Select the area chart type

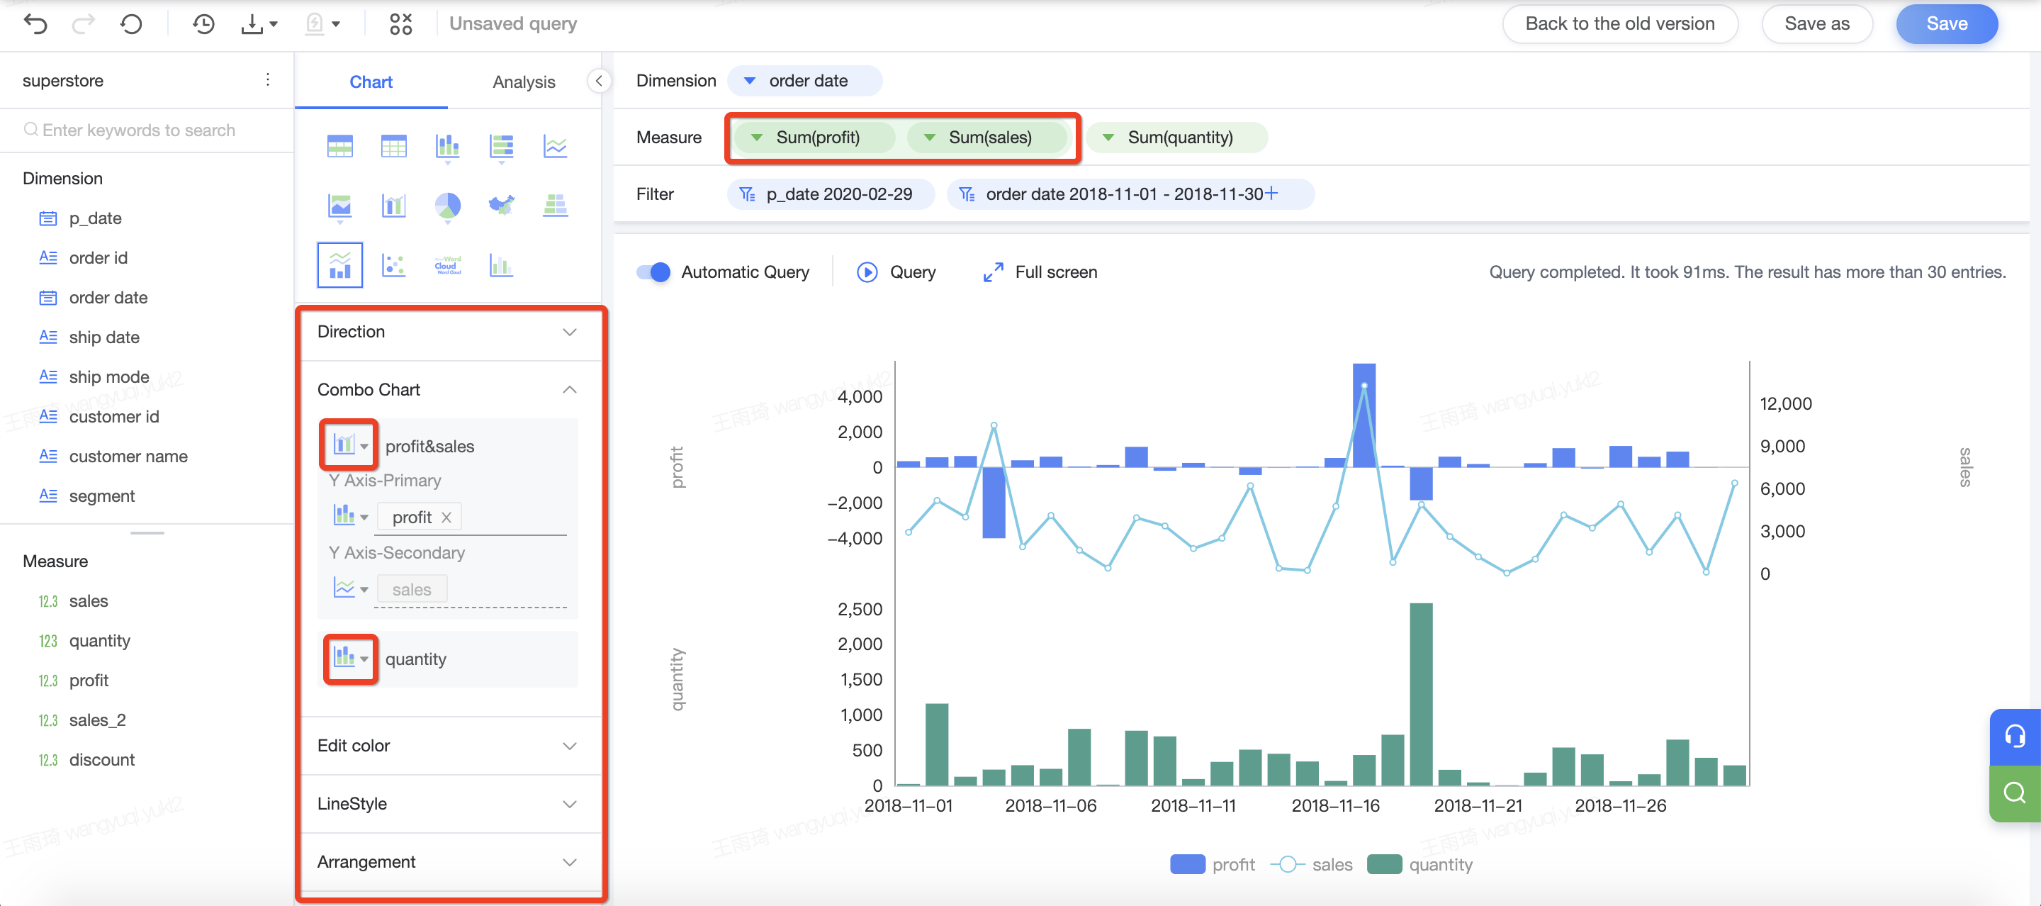340,208
